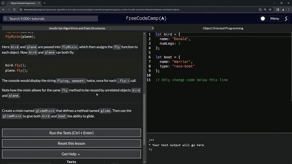This screenshot has height=164, width=292.
Task: Expand the Get Help dropdown
Action: (x=71, y=154)
